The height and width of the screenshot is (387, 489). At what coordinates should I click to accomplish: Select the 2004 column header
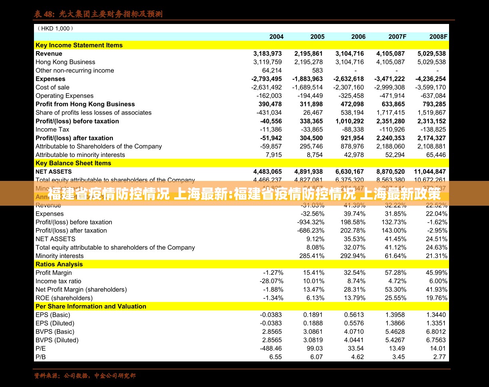(x=276, y=37)
